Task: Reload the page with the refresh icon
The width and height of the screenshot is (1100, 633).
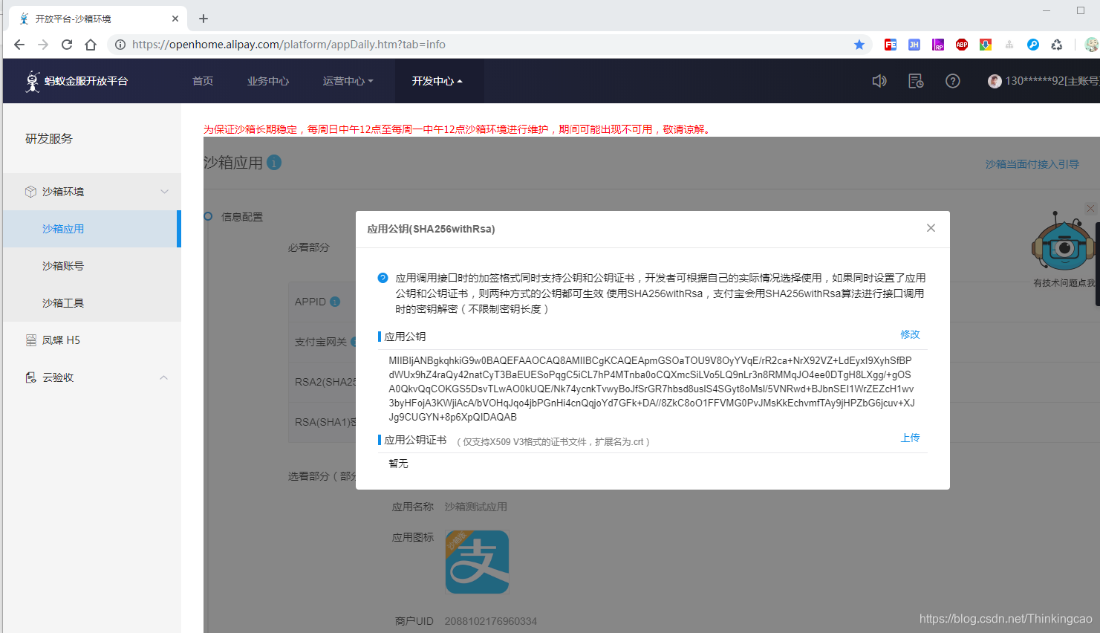Action: 67,45
